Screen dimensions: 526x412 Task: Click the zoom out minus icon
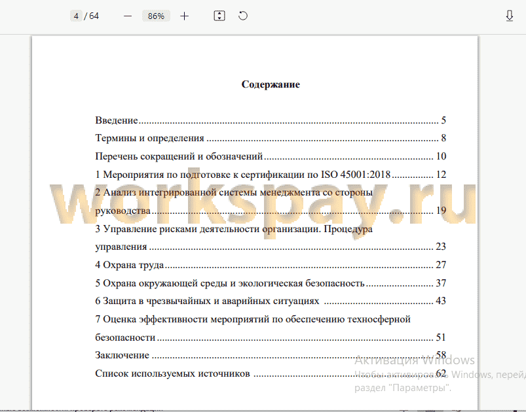(x=128, y=16)
